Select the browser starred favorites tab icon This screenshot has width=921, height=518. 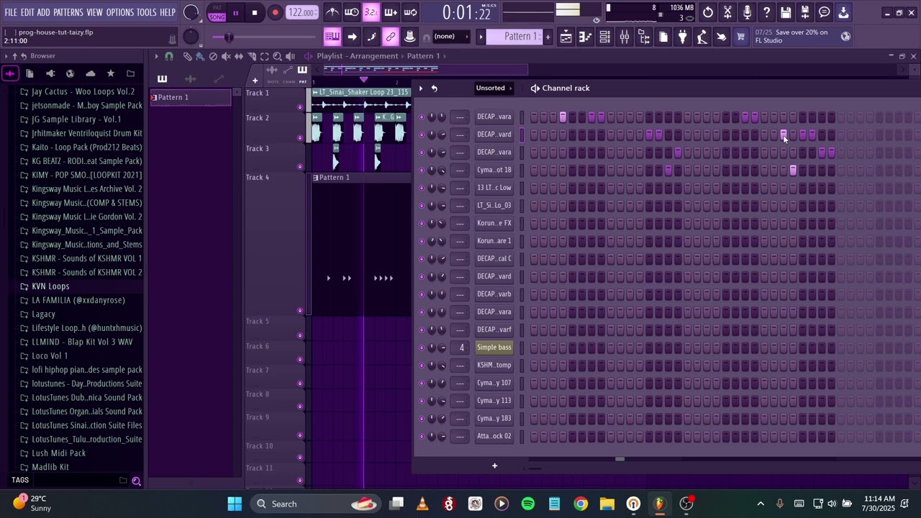tap(110, 73)
